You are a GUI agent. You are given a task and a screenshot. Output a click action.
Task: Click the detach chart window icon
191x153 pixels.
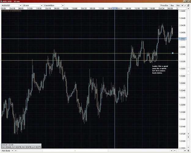[188, 6]
